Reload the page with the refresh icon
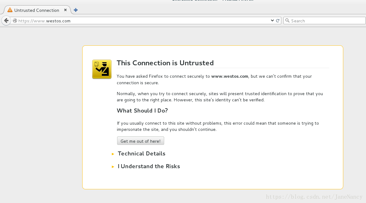Screen dimensions: 366x203 click(x=278, y=21)
